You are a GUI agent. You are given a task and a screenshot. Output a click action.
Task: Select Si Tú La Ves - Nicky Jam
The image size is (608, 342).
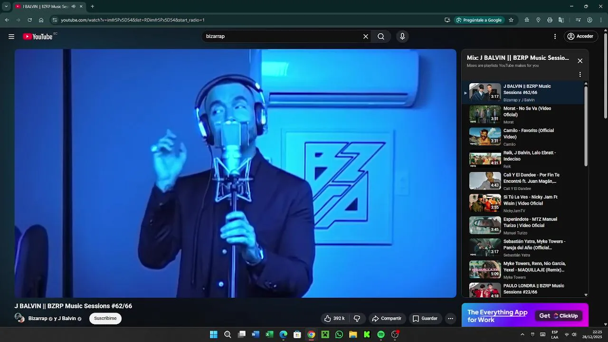[x=522, y=203]
